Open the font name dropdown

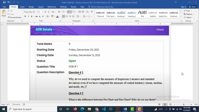click(x=36, y=12)
